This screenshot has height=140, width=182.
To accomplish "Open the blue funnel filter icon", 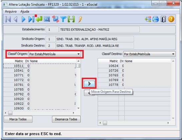I will (x=63, y=19).
